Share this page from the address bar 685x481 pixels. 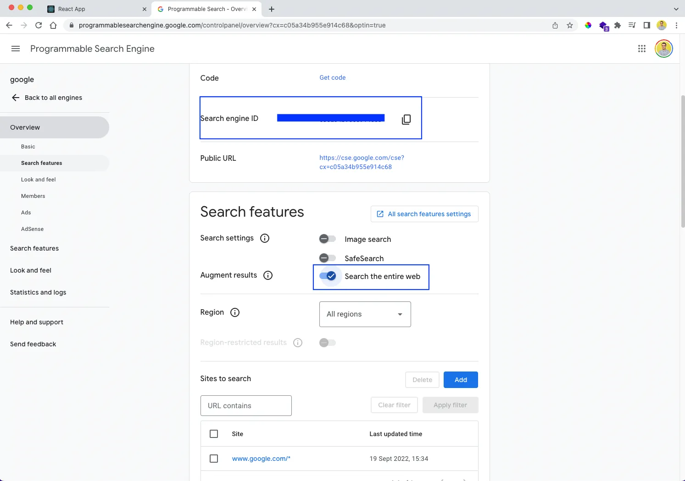click(555, 25)
